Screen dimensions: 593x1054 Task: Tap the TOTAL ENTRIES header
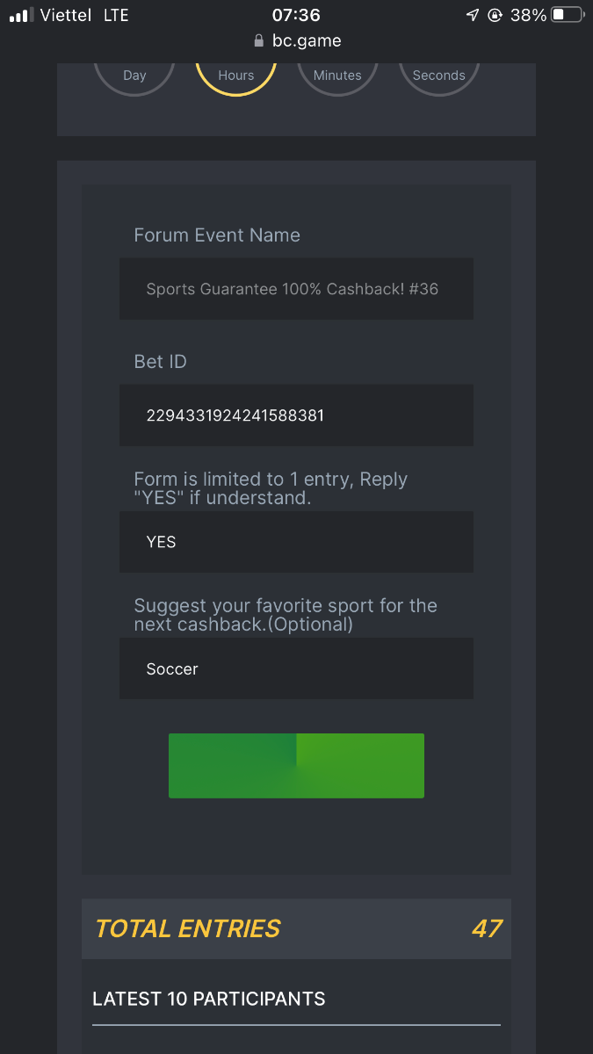(x=188, y=928)
